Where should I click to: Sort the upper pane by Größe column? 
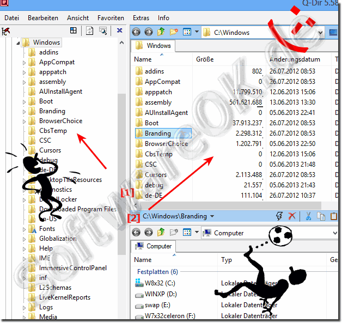(x=229, y=59)
